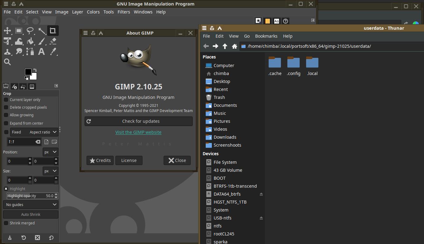Open the Position px unit dropdown

point(50,152)
